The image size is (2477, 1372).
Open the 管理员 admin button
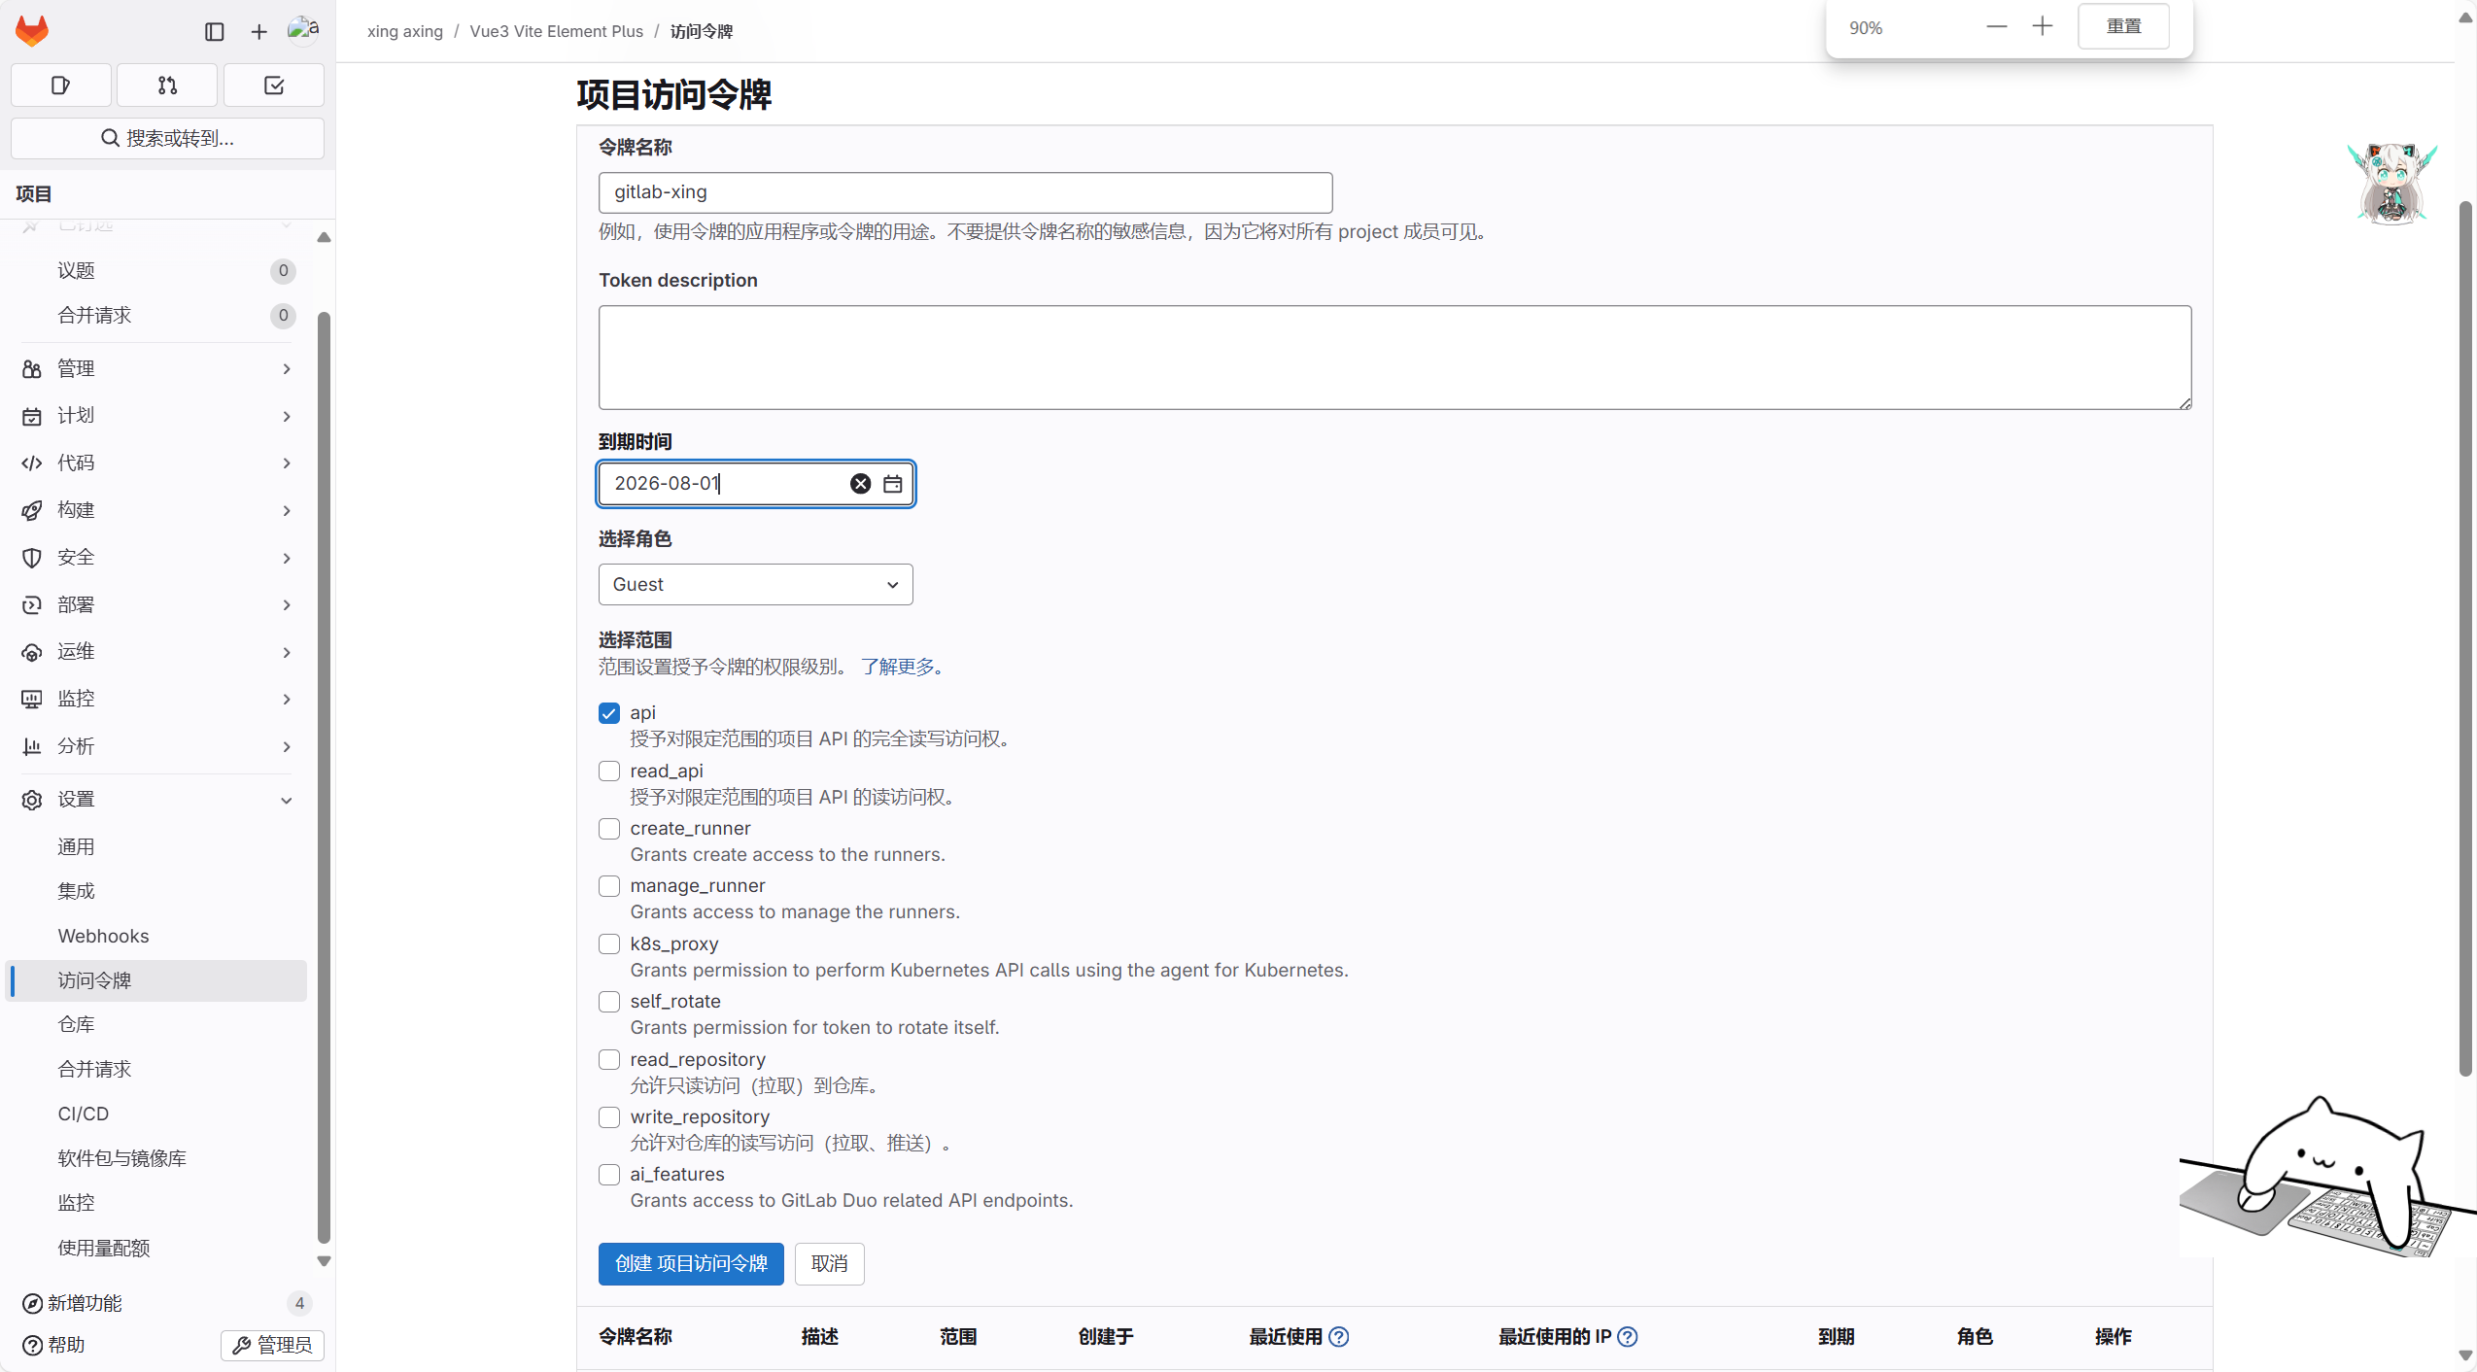(273, 1346)
